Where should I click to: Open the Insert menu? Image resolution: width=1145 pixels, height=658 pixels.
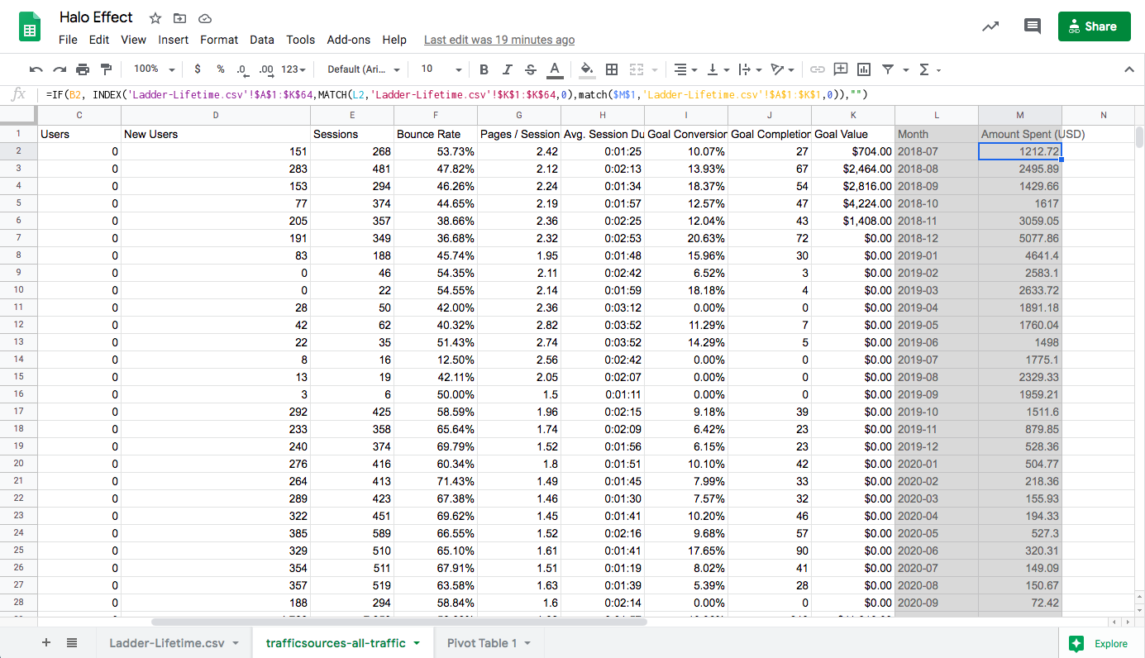(174, 40)
